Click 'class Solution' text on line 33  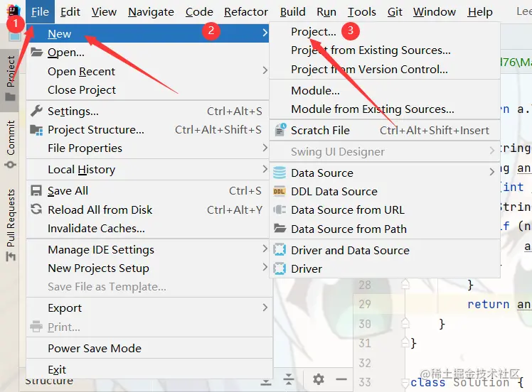click(x=459, y=383)
